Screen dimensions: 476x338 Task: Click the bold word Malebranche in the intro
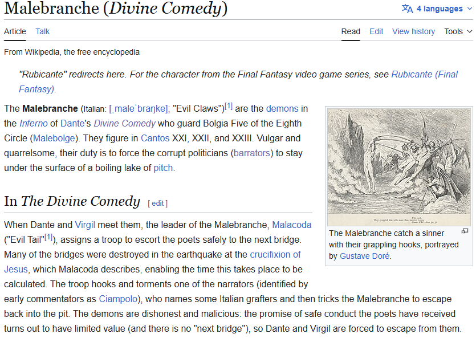tap(50, 109)
